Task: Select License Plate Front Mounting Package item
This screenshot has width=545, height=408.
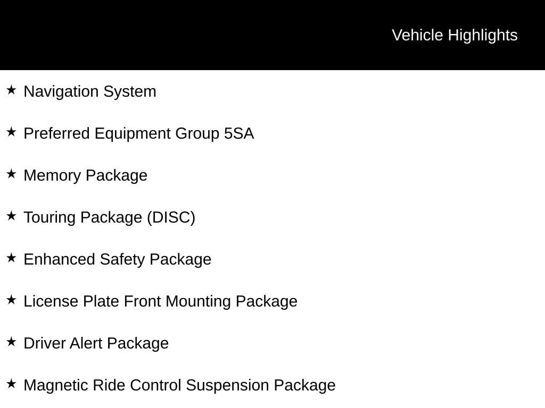Action: coord(161,302)
